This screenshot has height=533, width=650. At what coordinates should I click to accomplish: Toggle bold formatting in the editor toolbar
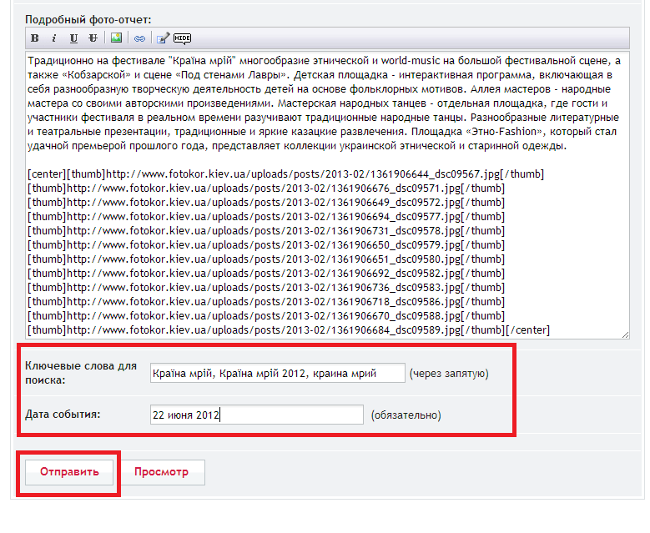(35, 38)
